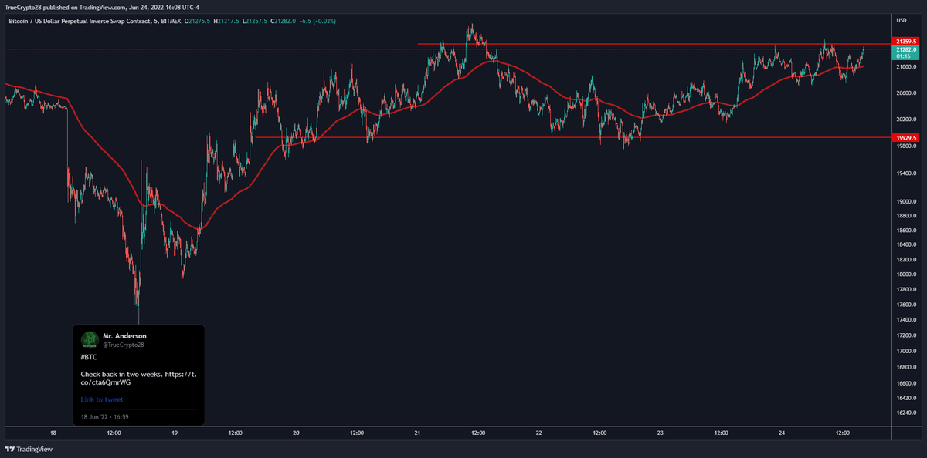927x458 pixels.
Task: Click the '23' date label on the time axis
Action: click(x=660, y=433)
